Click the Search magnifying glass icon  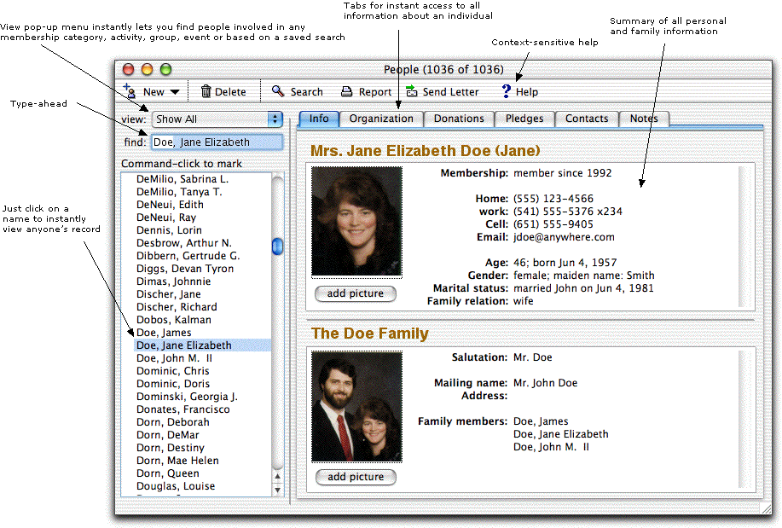278,91
